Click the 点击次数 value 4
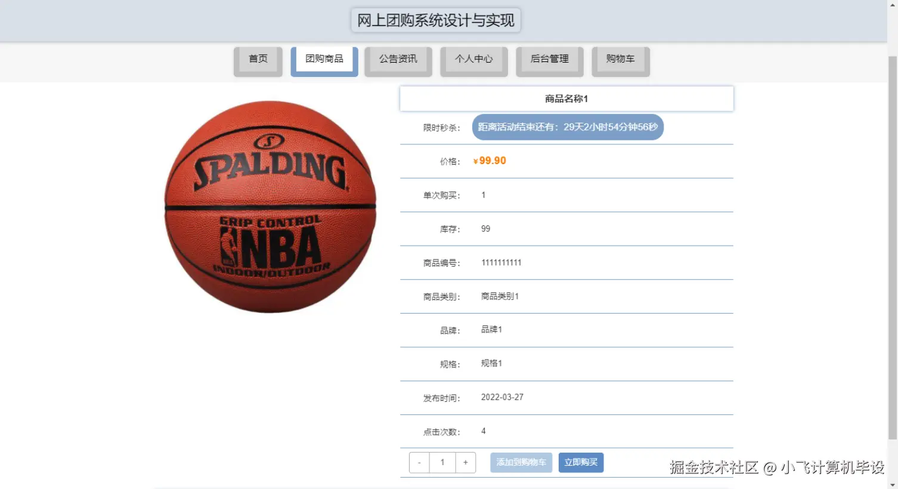898x489 pixels. pos(484,431)
